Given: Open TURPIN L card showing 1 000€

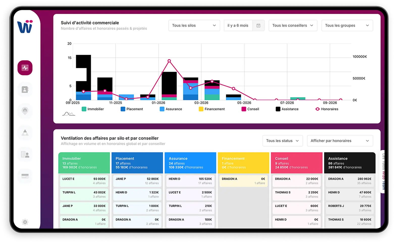Looking at the screenshot, I should (x=137, y=208).
